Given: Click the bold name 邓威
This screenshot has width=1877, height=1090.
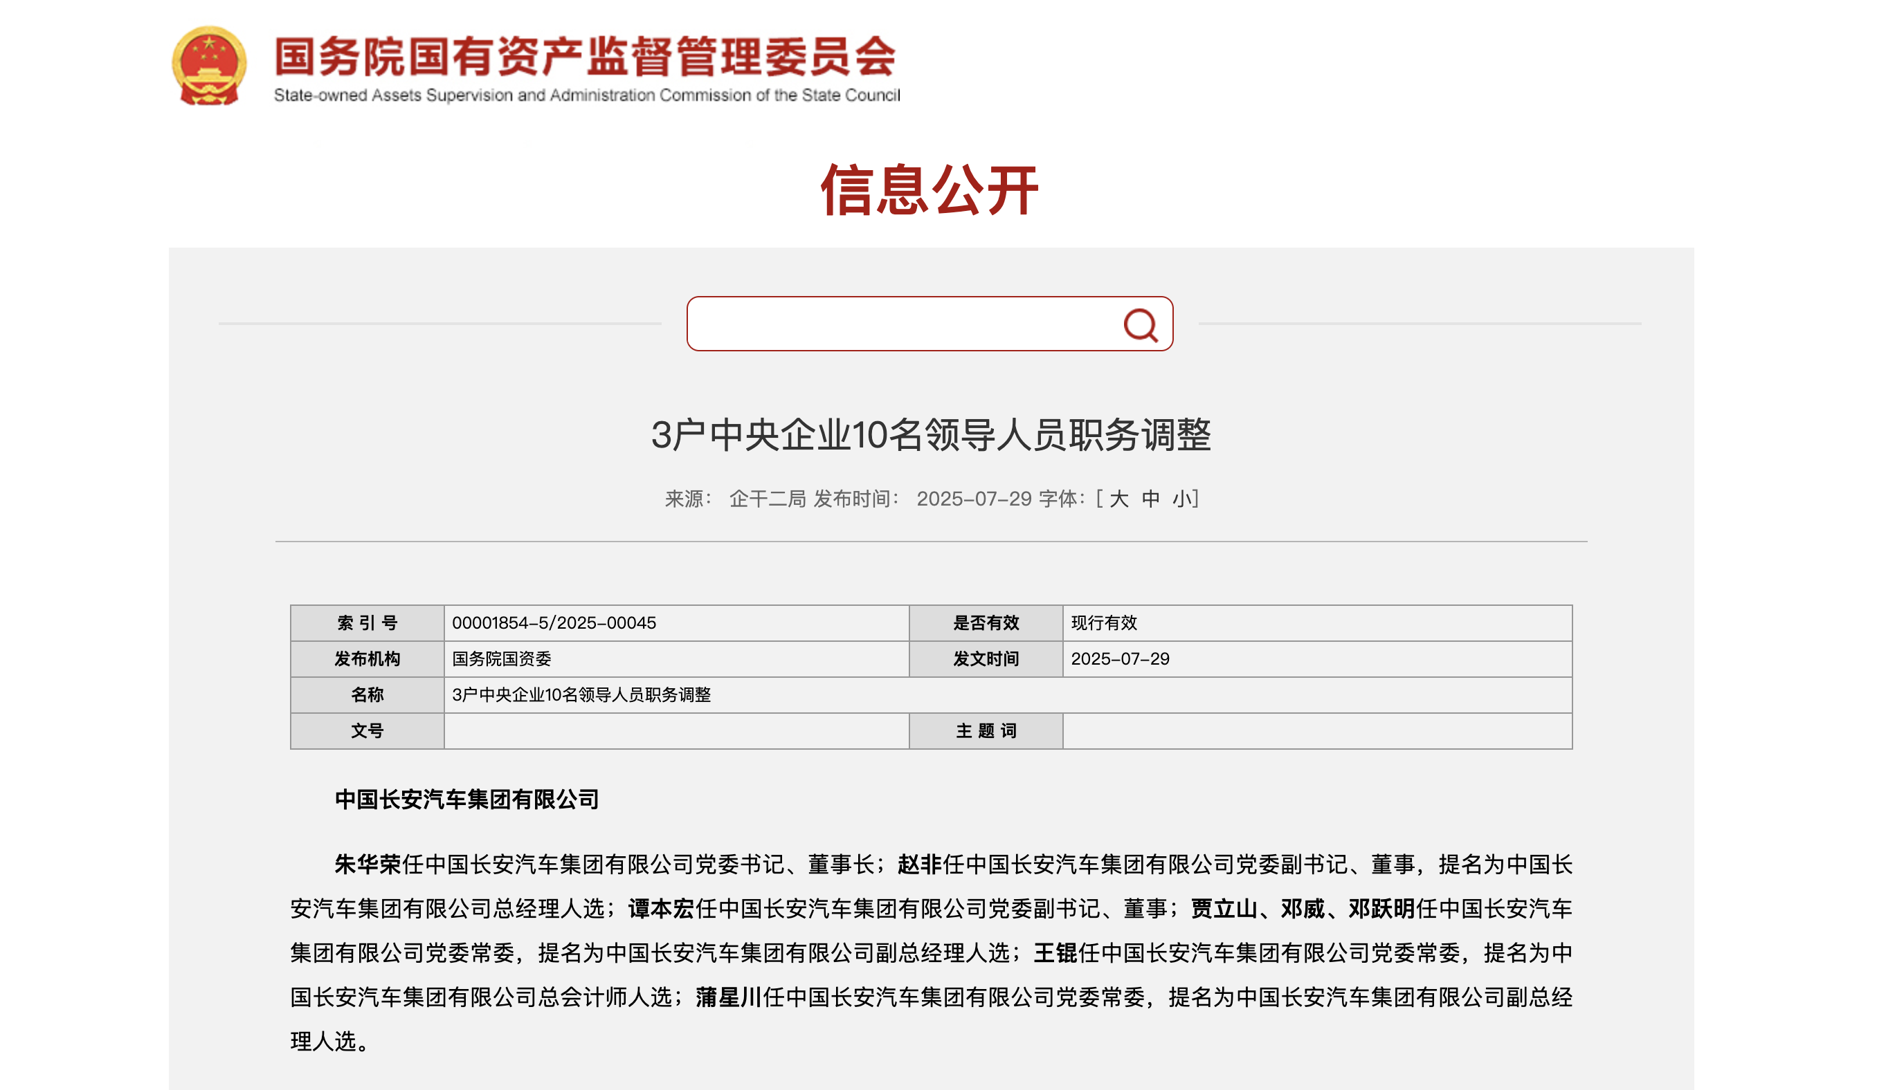Looking at the screenshot, I should pyautogui.click(x=1303, y=908).
